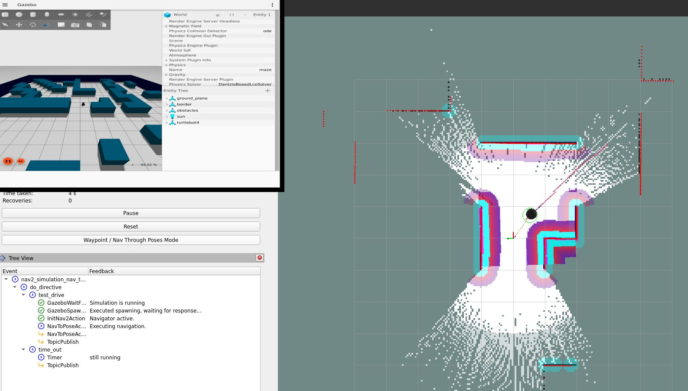This screenshot has width=688, height=391.
Task: Expand the Gravity component
Action: click(x=166, y=75)
